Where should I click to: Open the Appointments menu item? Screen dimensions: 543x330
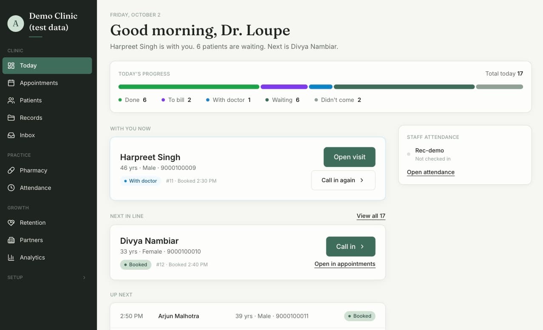click(47, 83)
